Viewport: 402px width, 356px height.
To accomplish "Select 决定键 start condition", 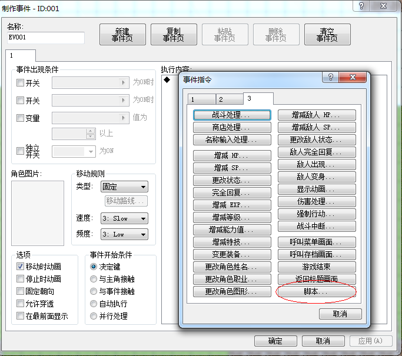I will (x=94, y=267).
